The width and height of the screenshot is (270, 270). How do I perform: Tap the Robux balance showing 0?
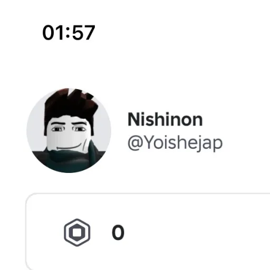pos(118,233)
